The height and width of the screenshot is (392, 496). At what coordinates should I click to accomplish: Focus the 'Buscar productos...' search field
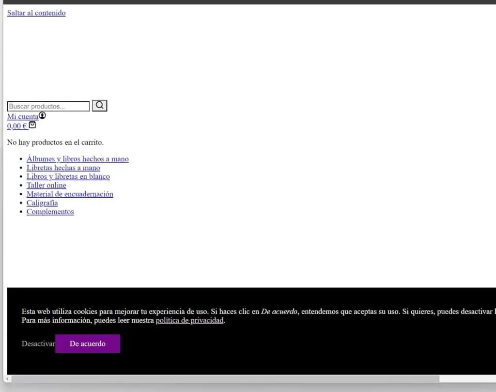48,106
